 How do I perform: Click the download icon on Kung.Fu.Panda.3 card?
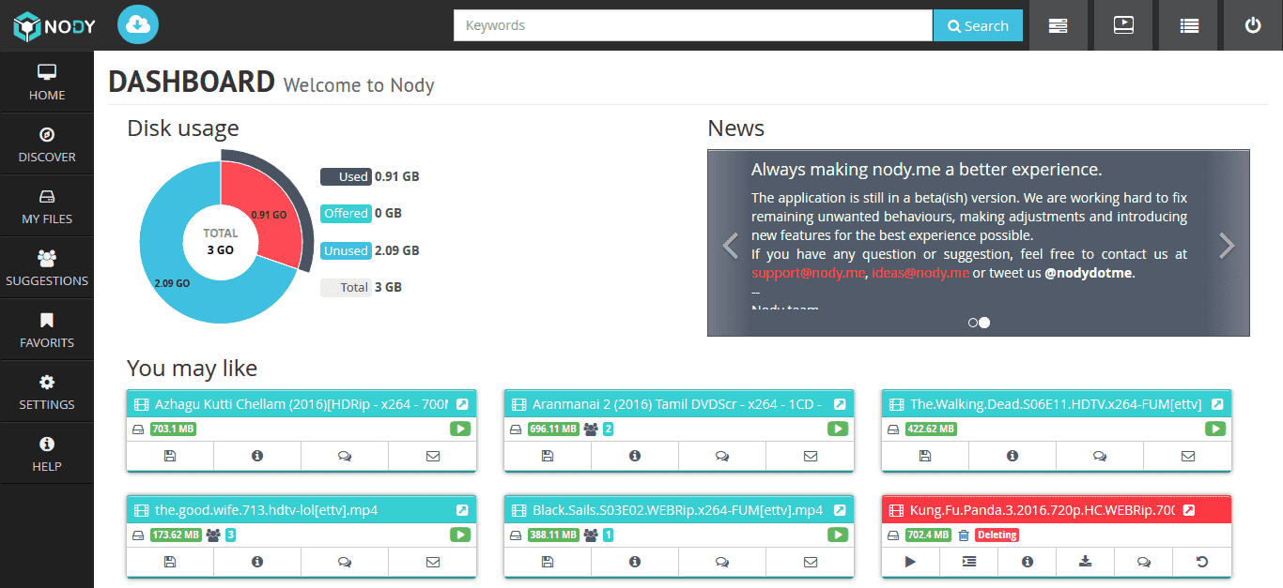[x=1086, y=562]
